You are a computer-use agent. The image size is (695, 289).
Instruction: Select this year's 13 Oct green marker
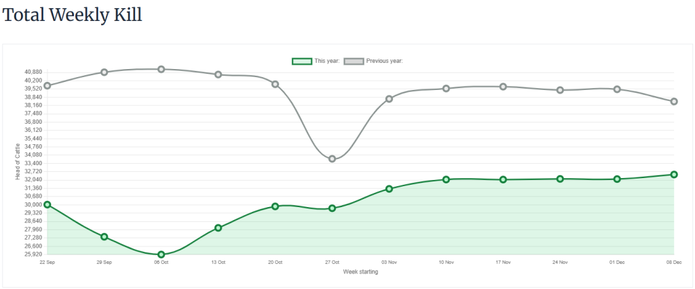(218, 228)
